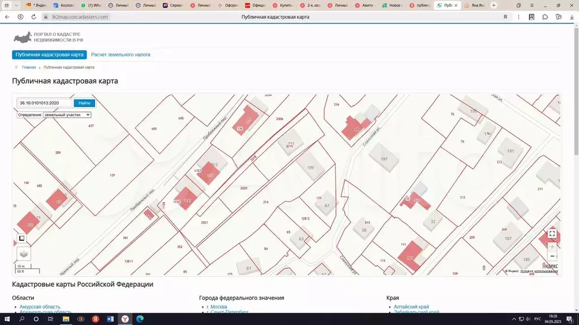Screen dimensions: 579x325
Task: Bookmark this page via address bar icon
Action: (x=505, y=17)
